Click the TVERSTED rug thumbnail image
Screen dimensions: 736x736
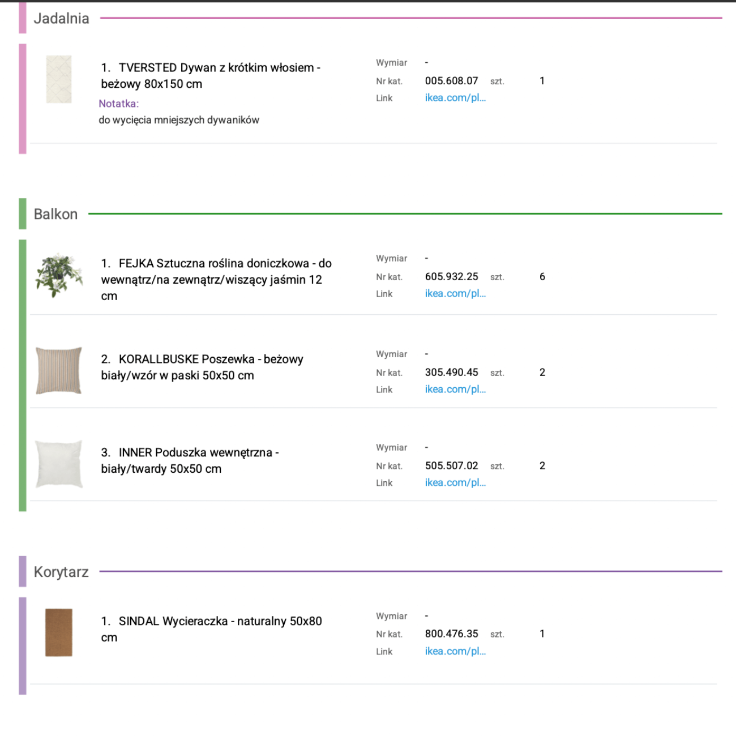click(x=59, y=79)
